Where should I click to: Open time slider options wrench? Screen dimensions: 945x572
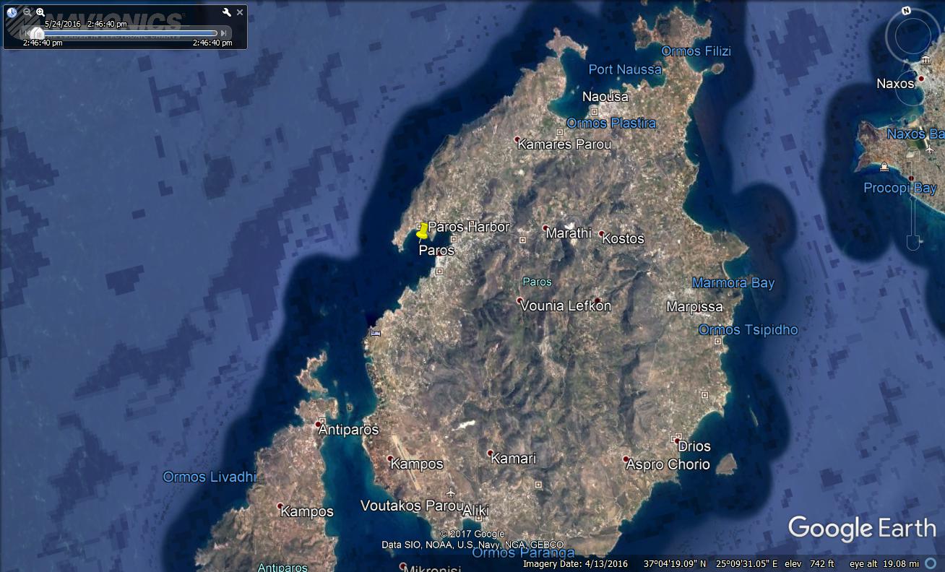[227, 12]
